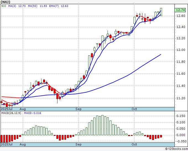
Task: Click 2025Jul on MACD date axis
Action: pyautogui.click(x=7, y=144)
